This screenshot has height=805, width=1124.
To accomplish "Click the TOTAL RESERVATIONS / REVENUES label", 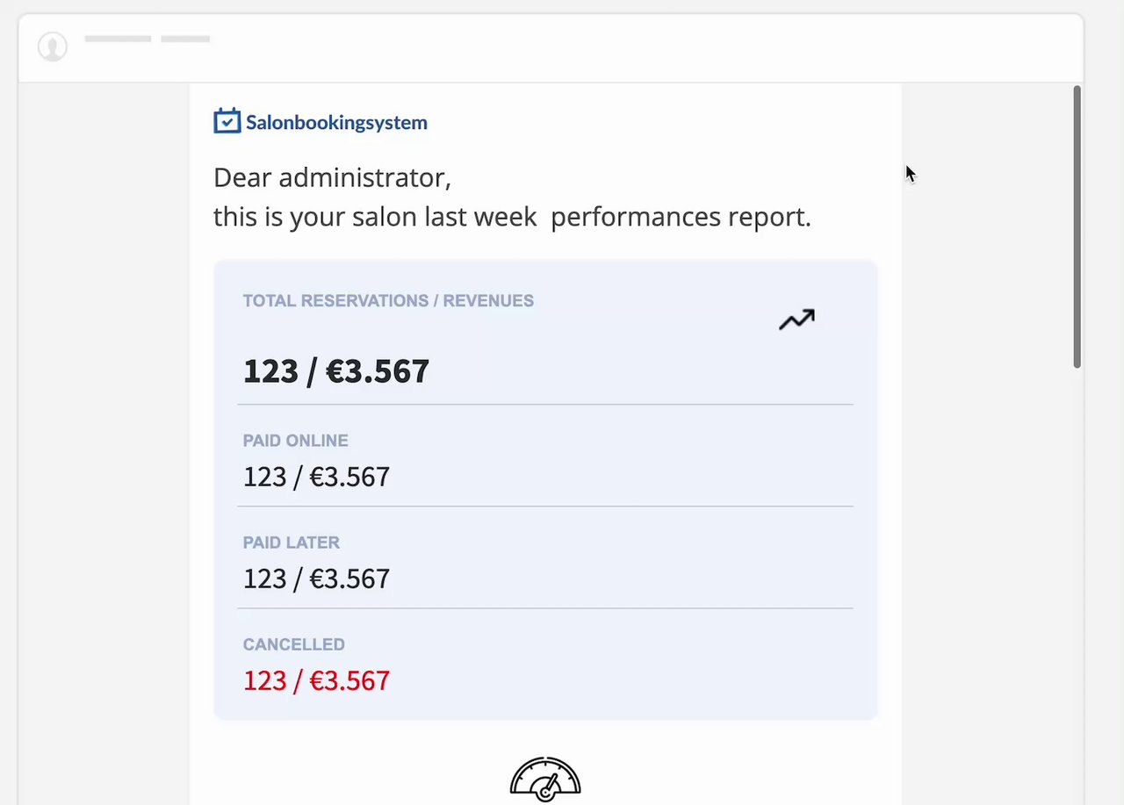I will (388, 301).
